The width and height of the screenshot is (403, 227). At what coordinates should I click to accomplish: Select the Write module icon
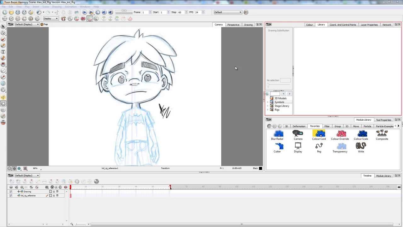click(x=361, y=146)
